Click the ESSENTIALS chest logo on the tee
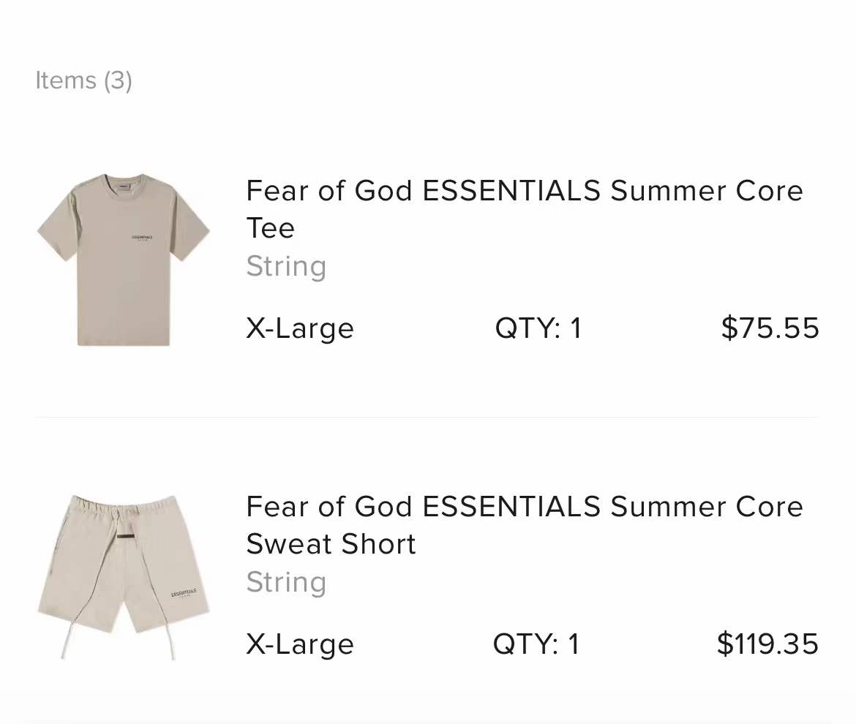 pyautogui.click(x=142, y=238)
